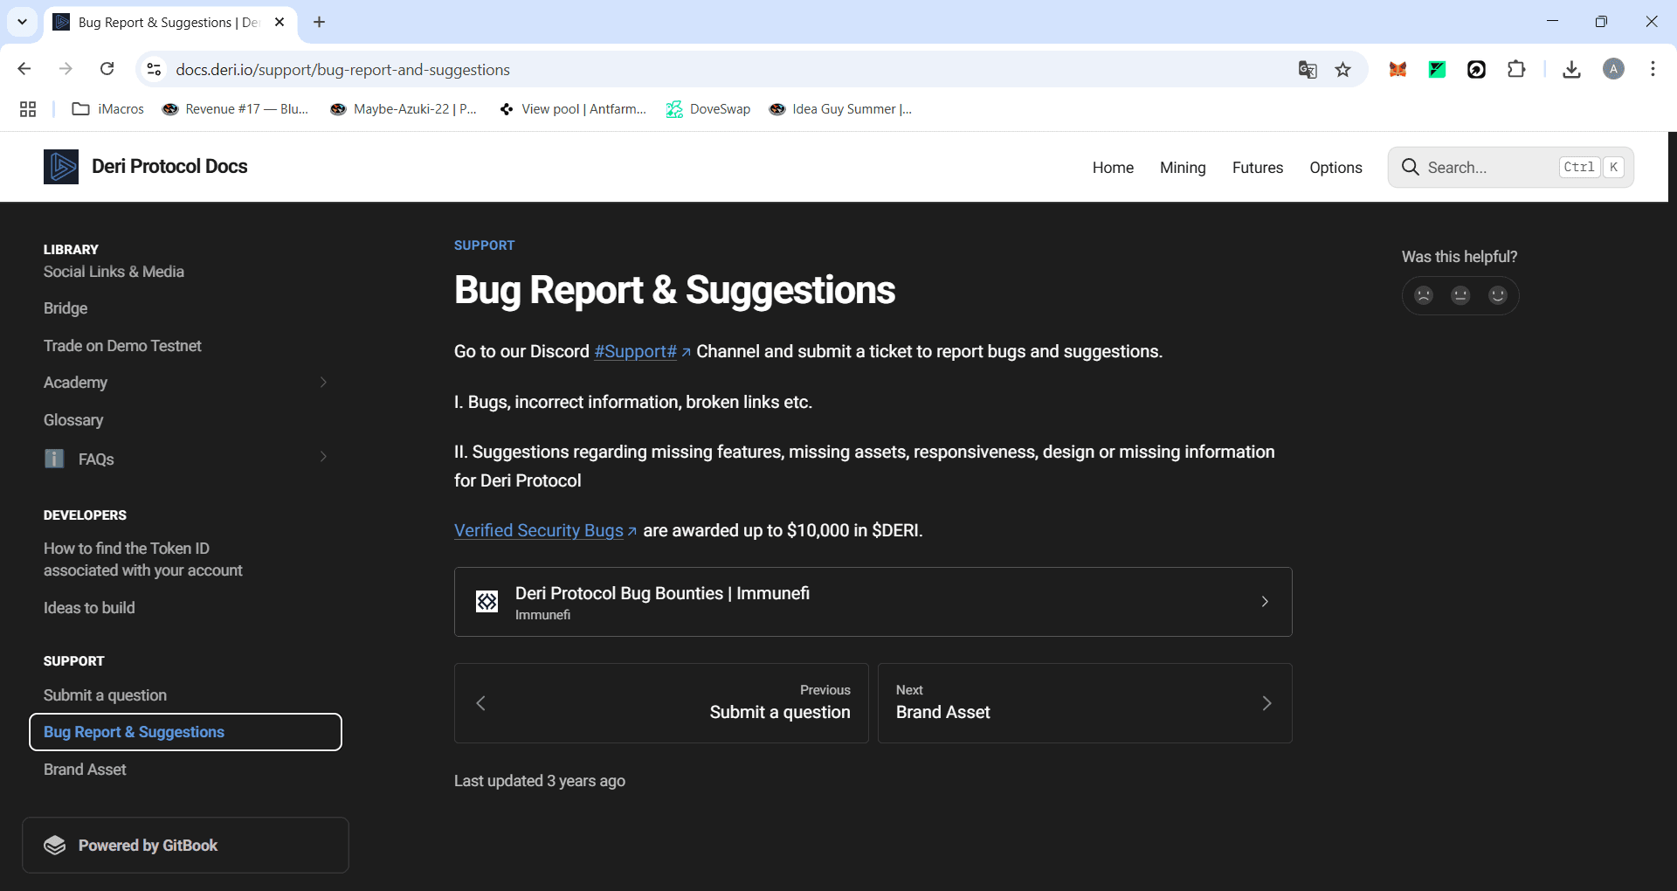Reload the current page
Screen dimensions: 1677x891
pos(107,69)
